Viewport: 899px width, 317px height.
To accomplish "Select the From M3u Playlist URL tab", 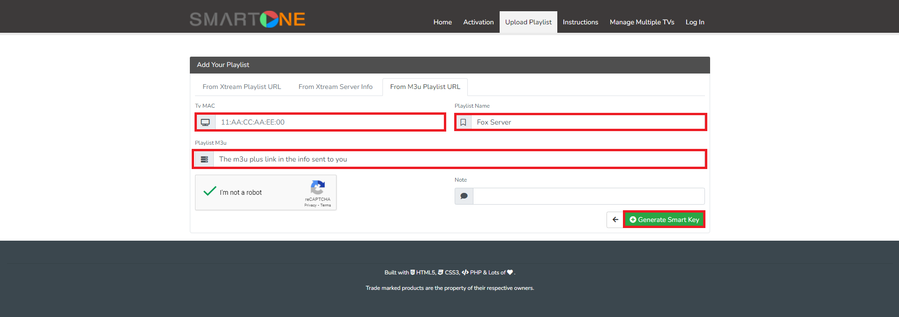I will point(425,87).
